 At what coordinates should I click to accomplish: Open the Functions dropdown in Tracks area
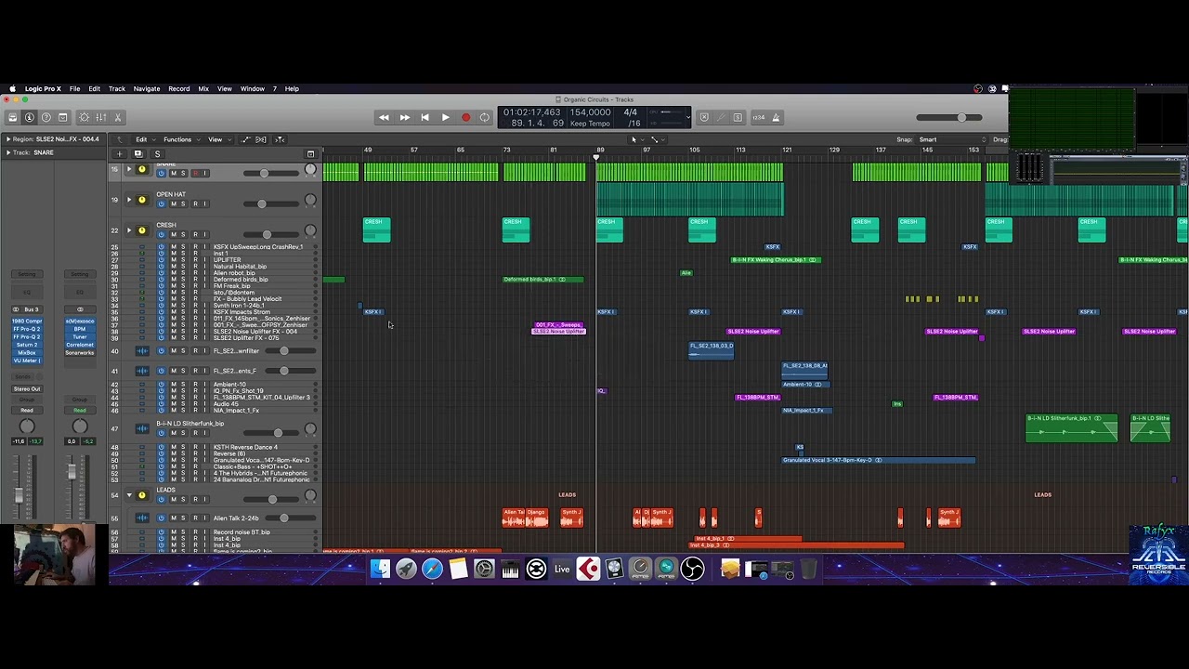tap(180, 139)
